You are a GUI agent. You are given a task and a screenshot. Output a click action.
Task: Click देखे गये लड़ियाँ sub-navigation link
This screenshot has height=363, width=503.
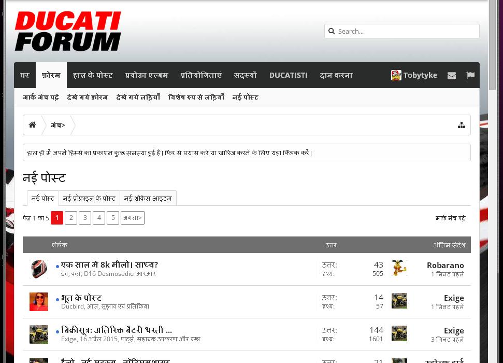click(138, 97)
